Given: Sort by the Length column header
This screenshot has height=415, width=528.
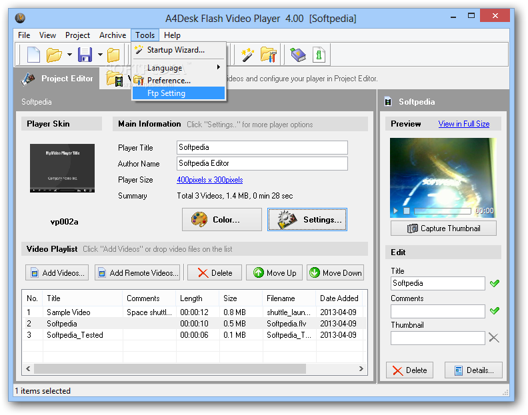Looking at the screenshot, I should click(197, 298).
